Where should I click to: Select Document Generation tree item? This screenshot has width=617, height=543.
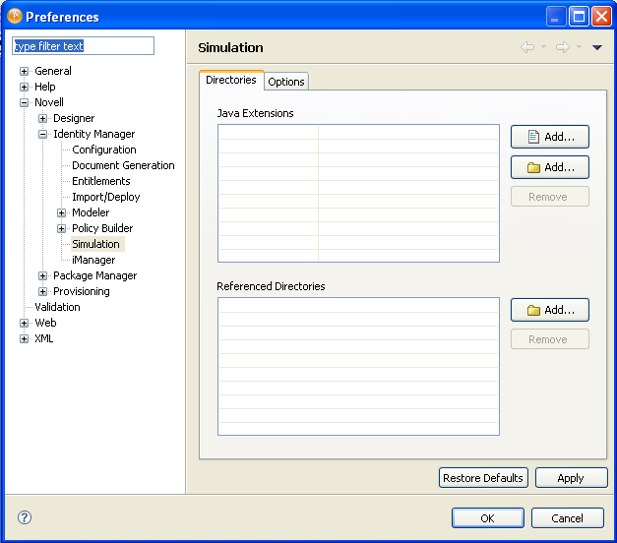(123, 165)
